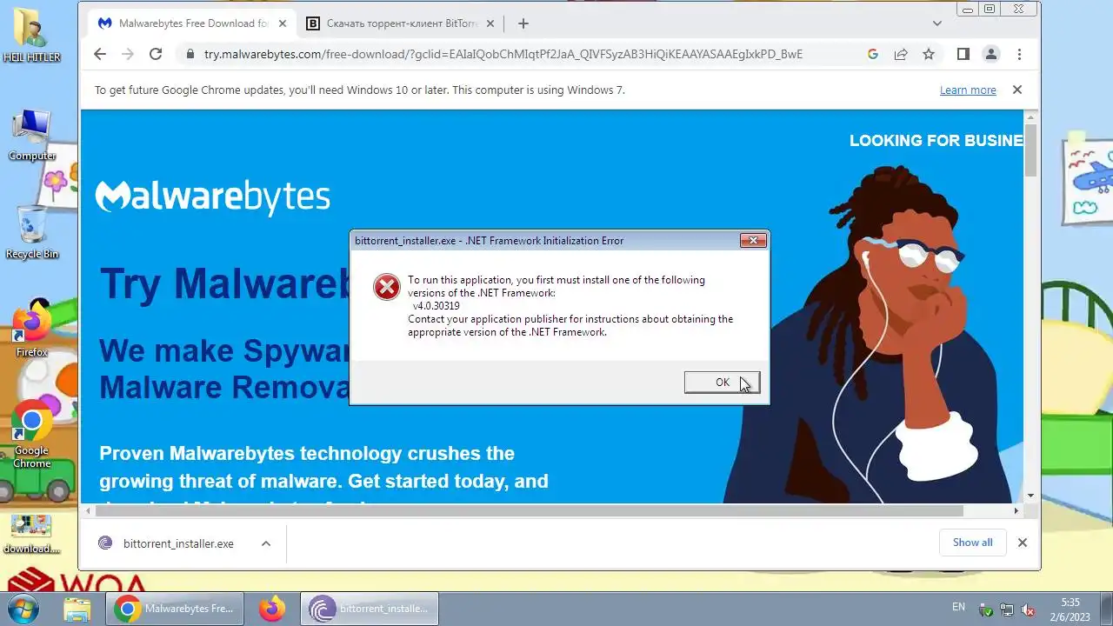Screen dimensions: 1113x626
Task: Minimize the Chrome window
Action: pos(970,10)
